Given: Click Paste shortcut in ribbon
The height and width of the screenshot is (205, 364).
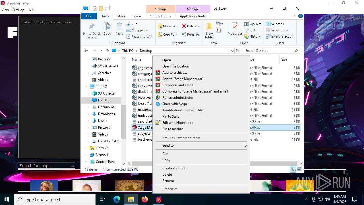Looking at the screenshot, I should tap(139, 36).
